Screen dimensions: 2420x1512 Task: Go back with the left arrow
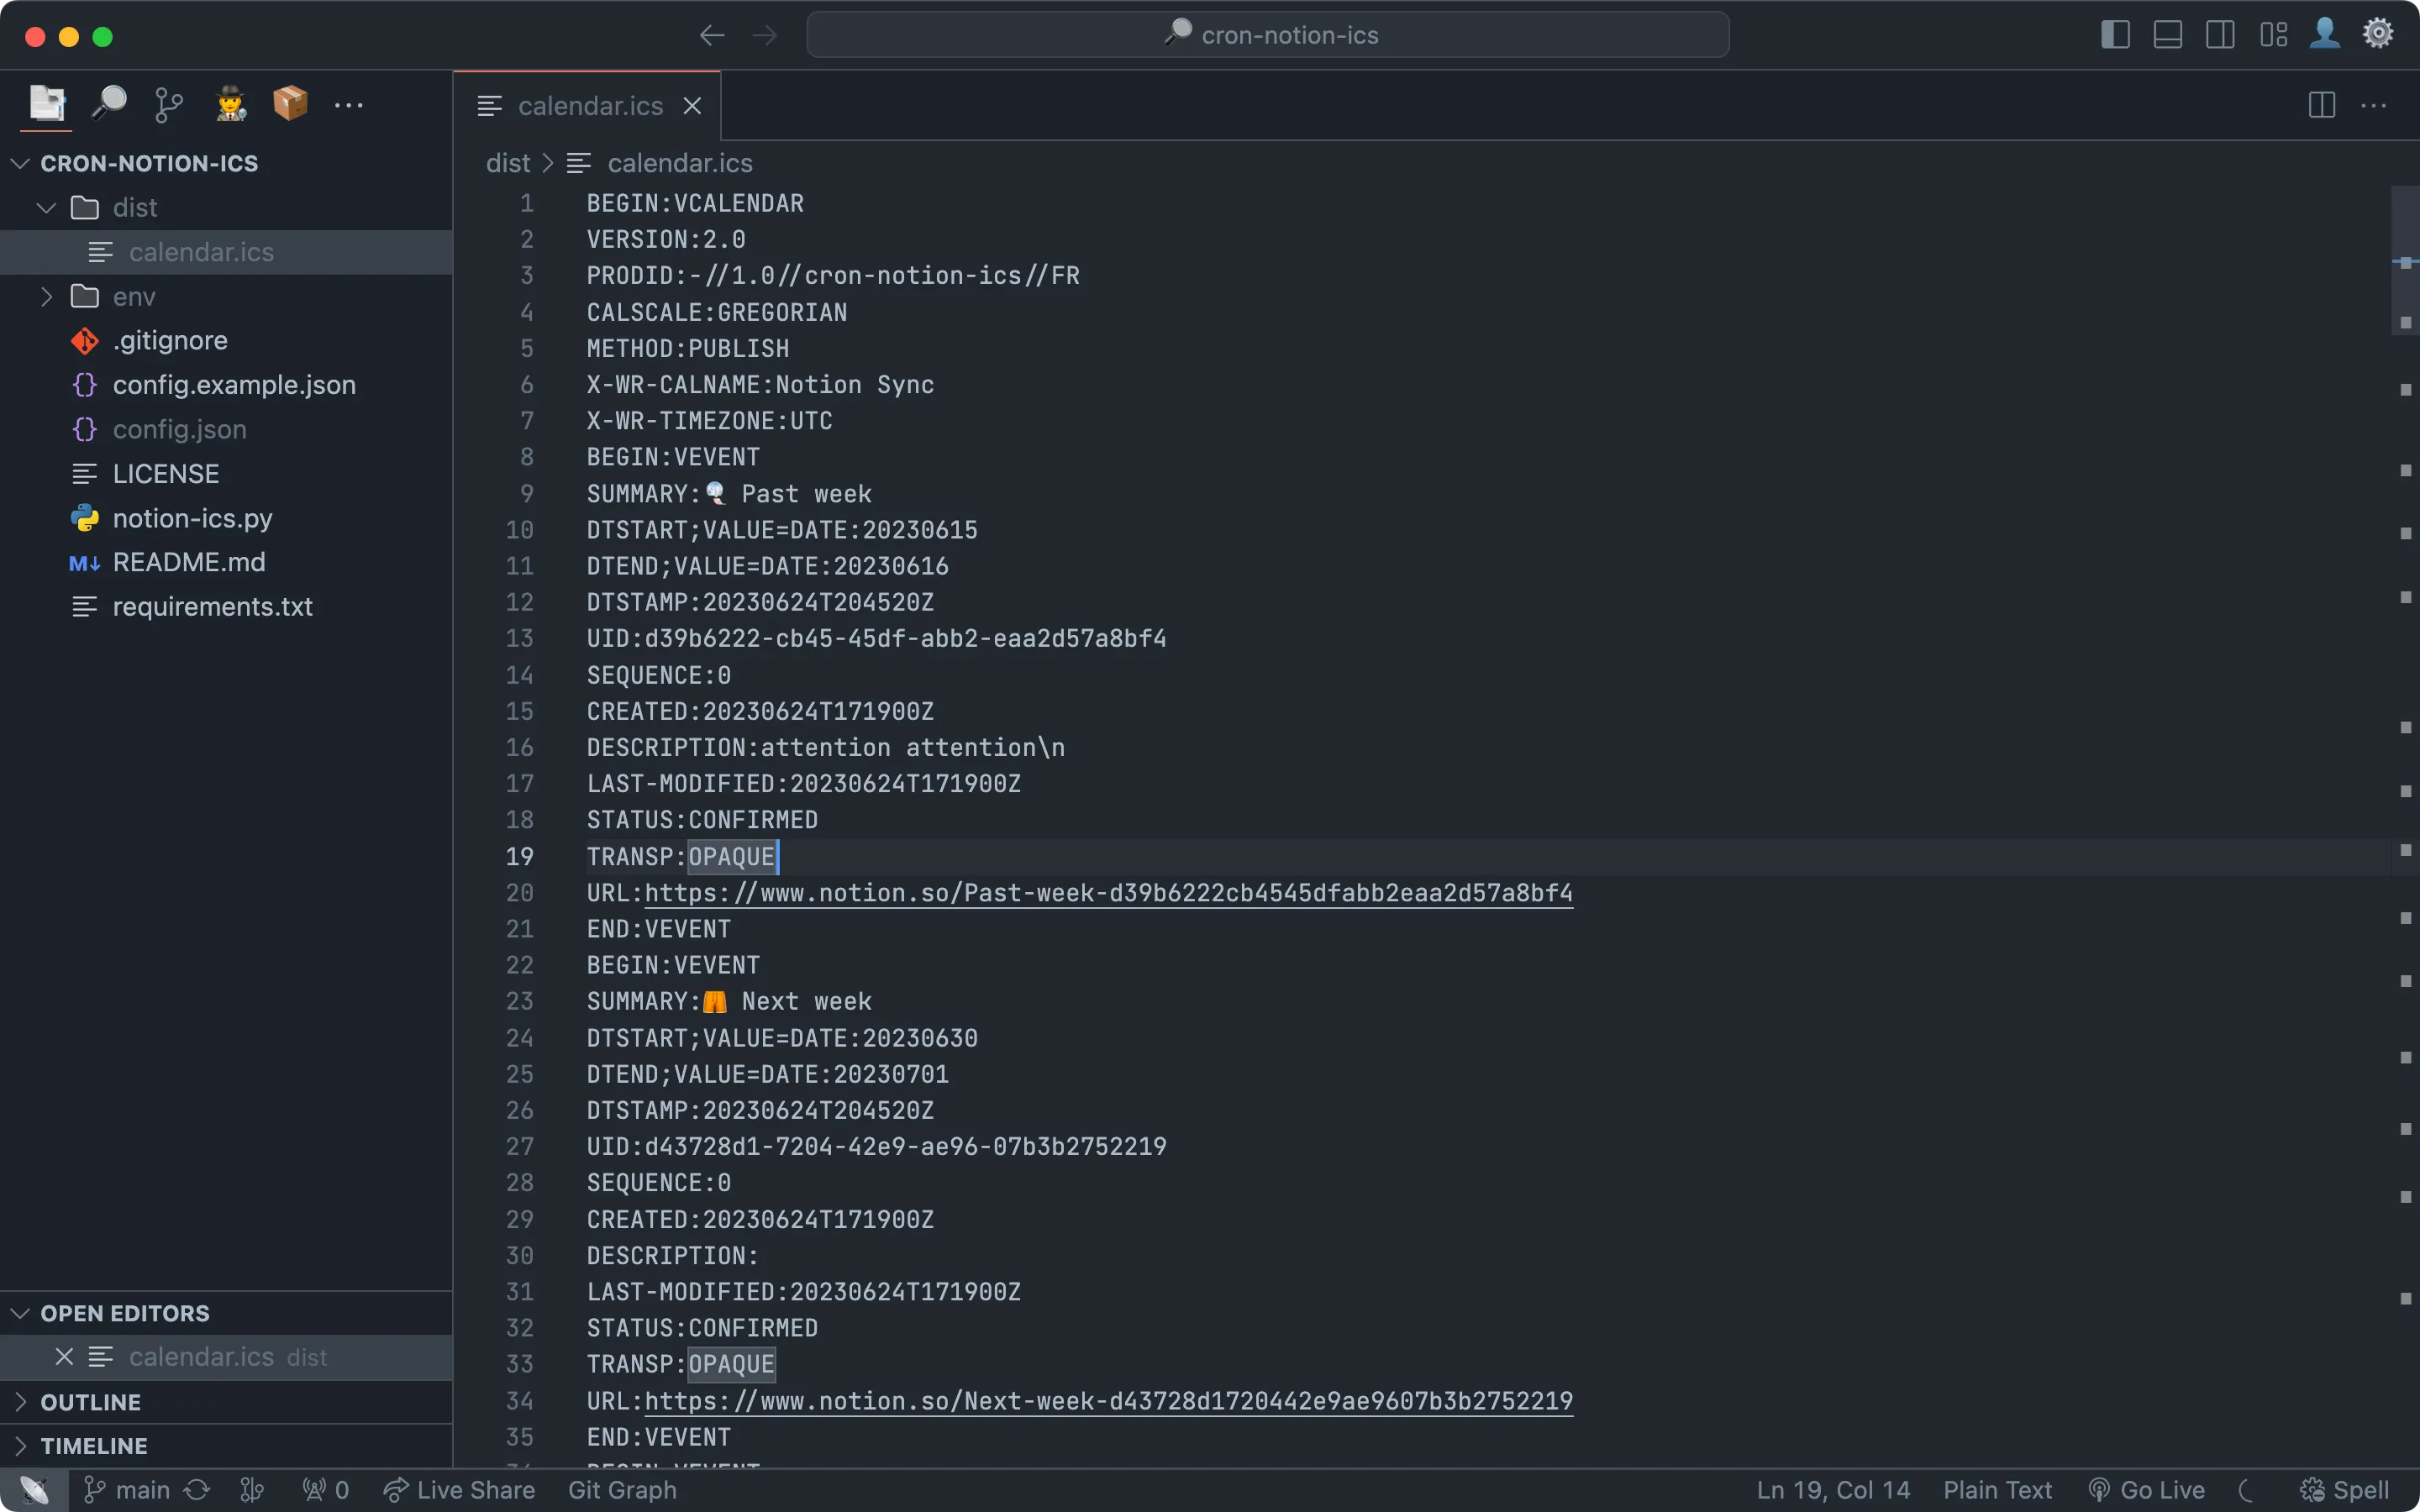712,36
